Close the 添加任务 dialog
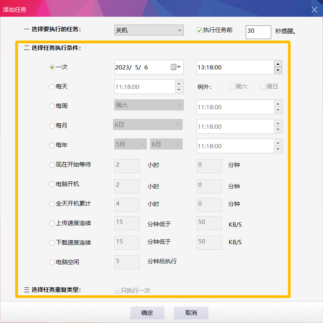 pyautogui.click(x=314, y=9)
